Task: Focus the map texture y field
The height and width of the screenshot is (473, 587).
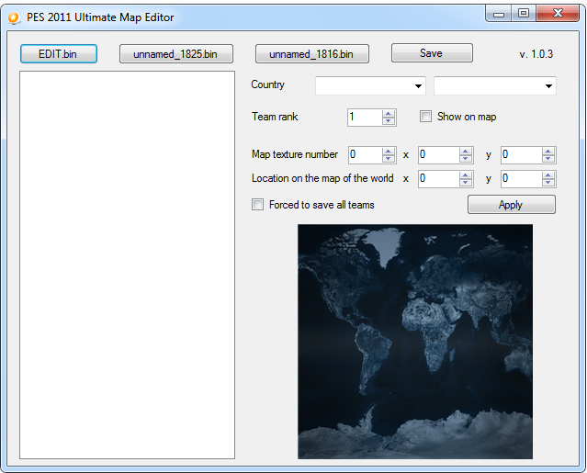Action: pos(522,155)
